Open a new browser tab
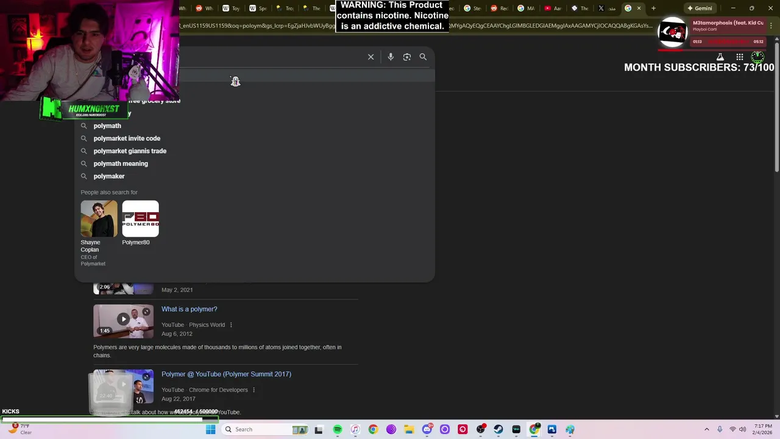 (653, 8)
